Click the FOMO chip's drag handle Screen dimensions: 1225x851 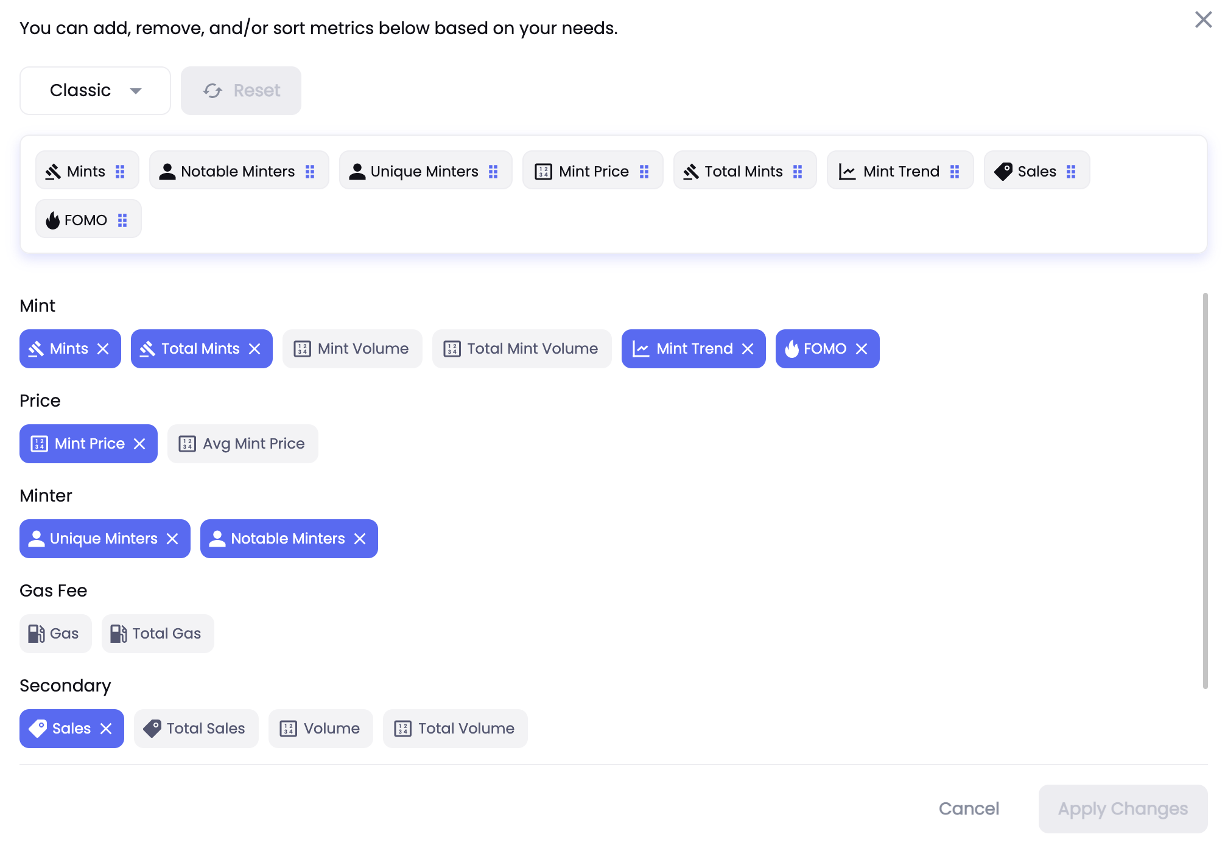pos(122,220)
